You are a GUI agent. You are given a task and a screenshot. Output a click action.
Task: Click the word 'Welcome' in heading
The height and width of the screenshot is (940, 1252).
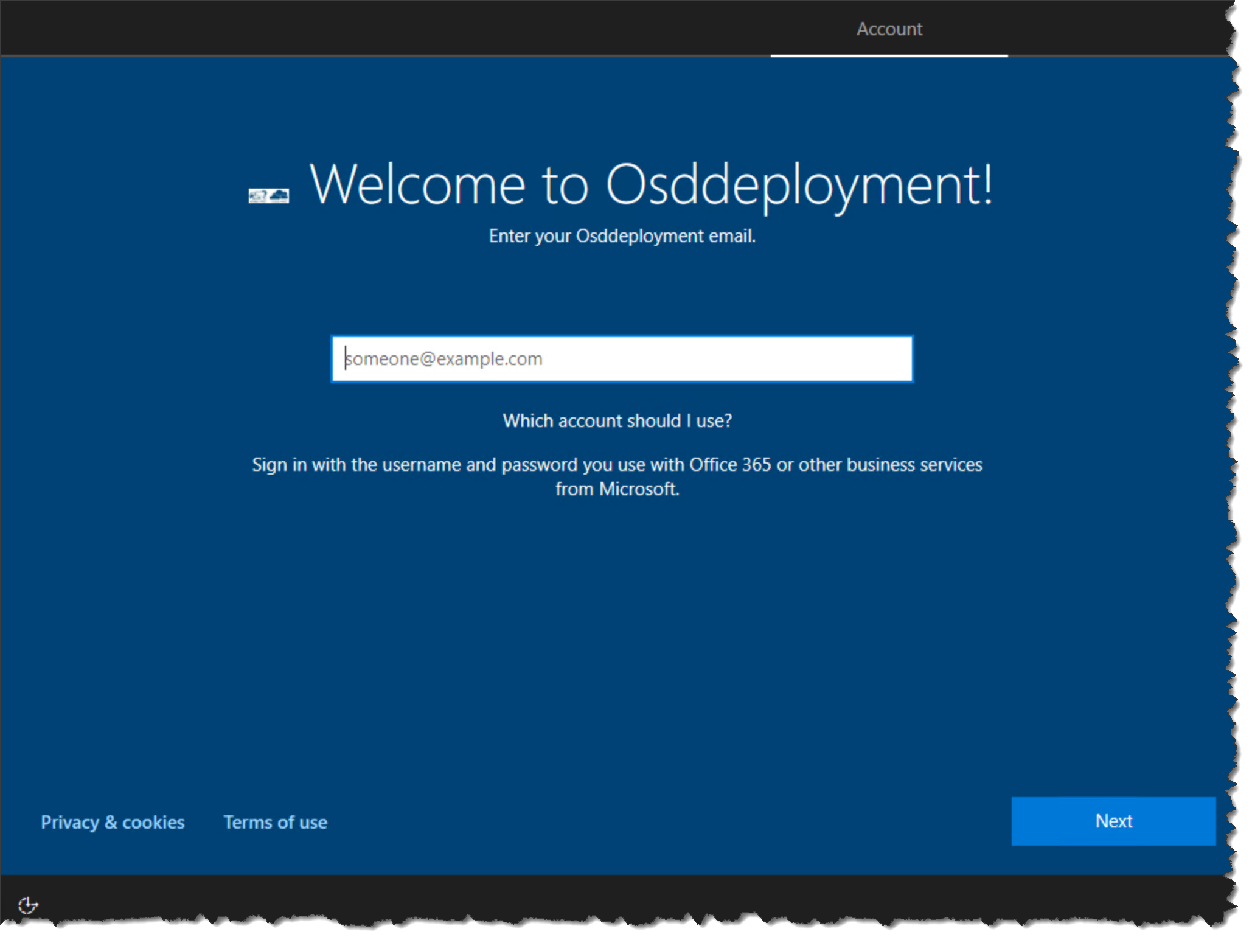(x=417, y=184)
